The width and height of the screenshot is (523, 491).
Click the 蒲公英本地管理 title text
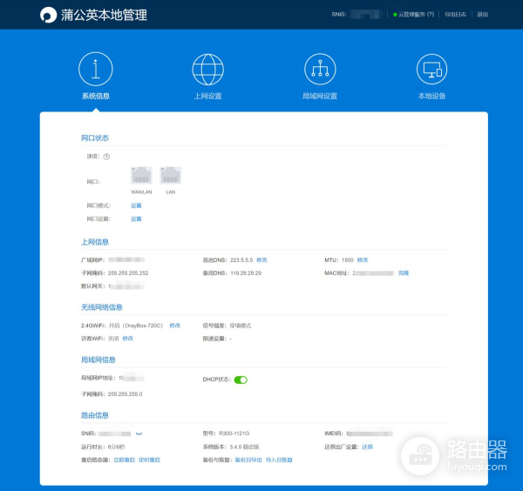(104, 15)
